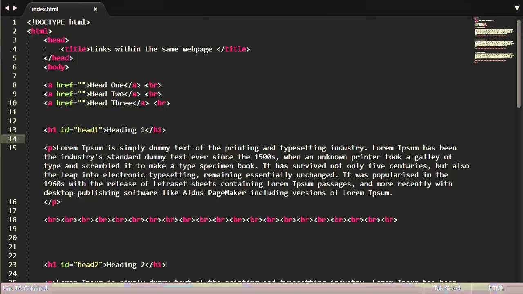Click the opening body tag

coord(56,67)
